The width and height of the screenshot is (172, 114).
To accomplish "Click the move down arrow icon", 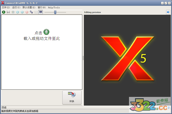I will (17, 12).
